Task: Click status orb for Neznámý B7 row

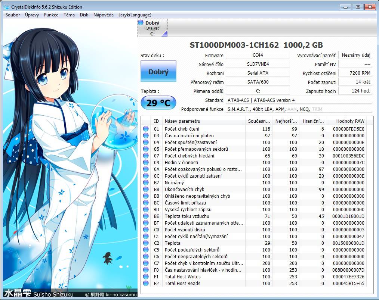Action: 146,183
